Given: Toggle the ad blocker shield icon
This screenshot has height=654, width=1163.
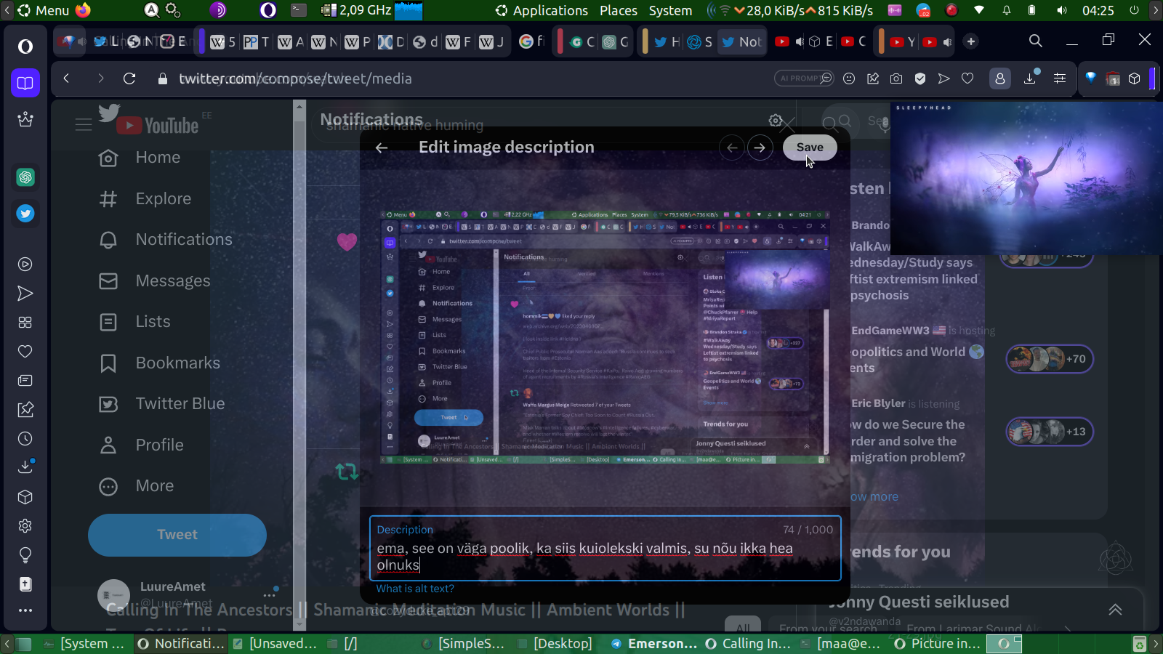Looking at the screenshot, I should tap(920, 78).
